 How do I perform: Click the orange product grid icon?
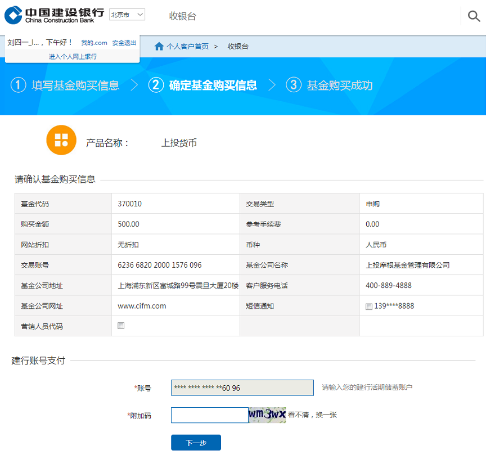pyautogui.click(x=61, y=140)
